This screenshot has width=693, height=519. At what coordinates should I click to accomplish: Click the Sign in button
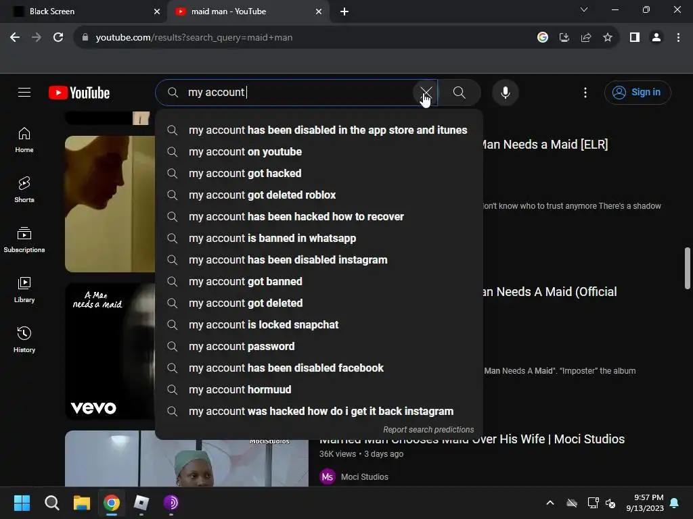coord(638,92)
